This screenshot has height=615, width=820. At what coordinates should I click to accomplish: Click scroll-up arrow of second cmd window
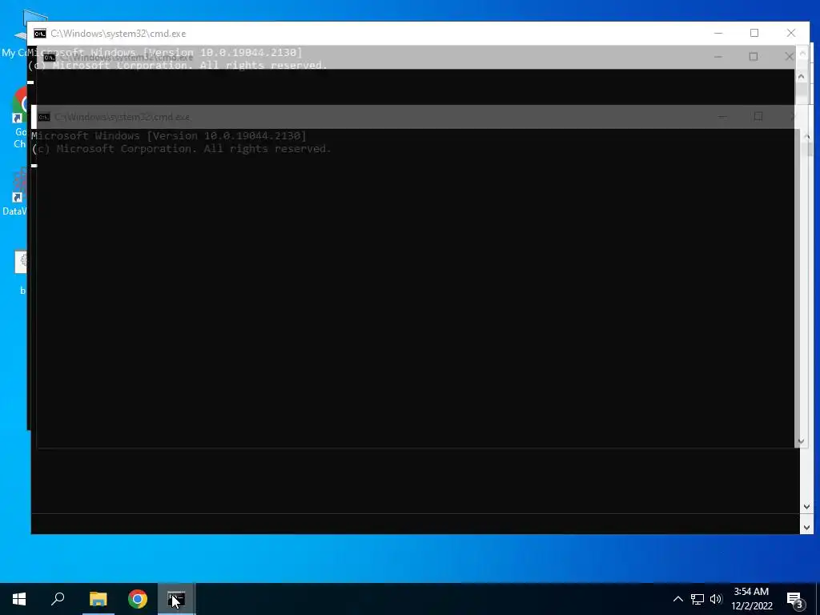click(x=801, y=76)
